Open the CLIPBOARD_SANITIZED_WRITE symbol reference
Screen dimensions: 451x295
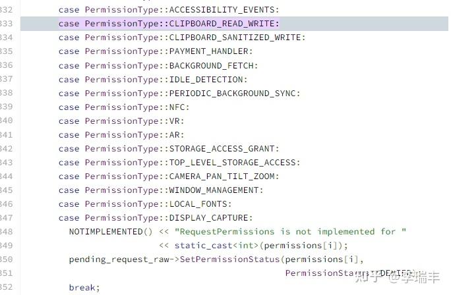coord(237,38)
